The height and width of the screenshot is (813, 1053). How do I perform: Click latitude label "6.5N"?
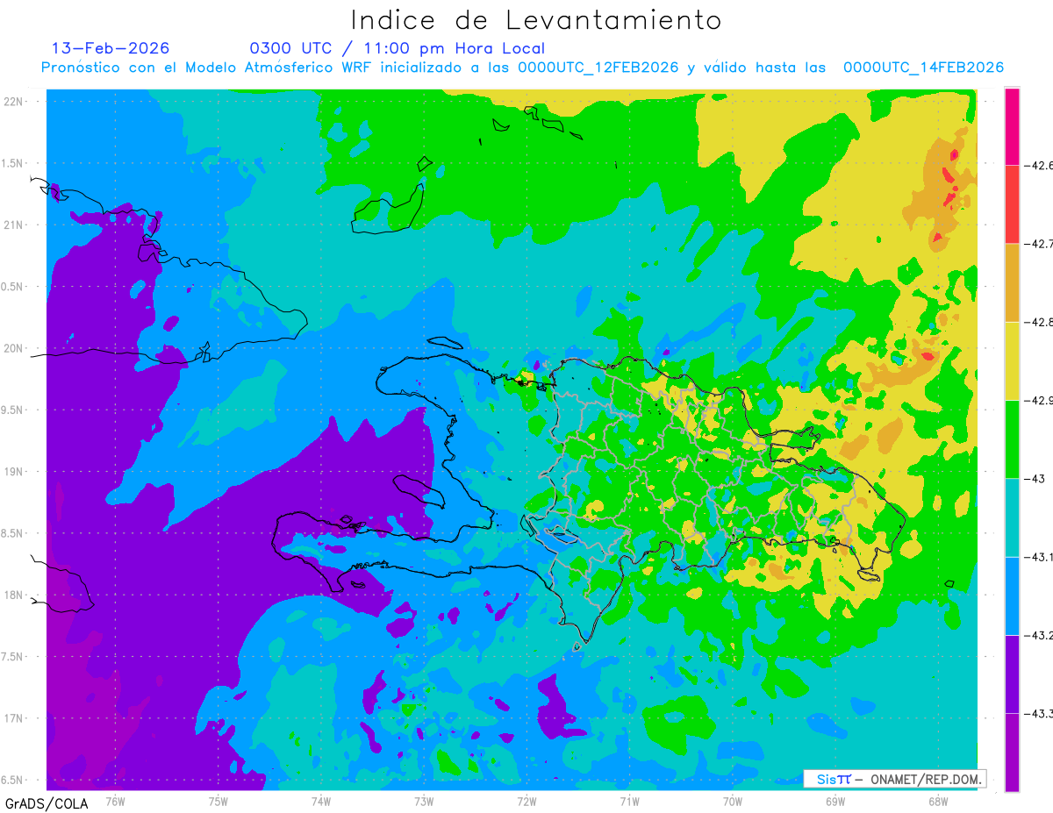13,780
